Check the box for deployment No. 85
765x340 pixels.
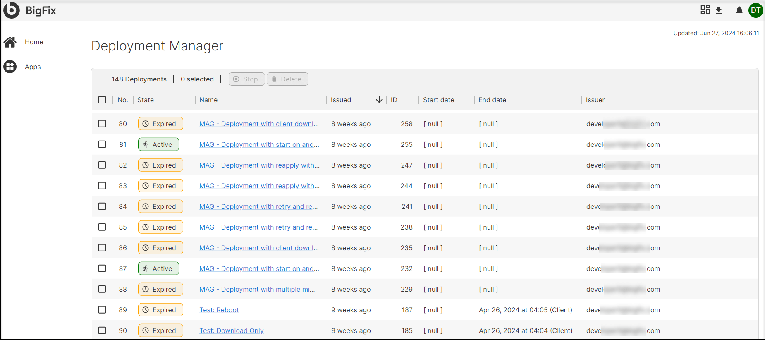coord(102,227)
